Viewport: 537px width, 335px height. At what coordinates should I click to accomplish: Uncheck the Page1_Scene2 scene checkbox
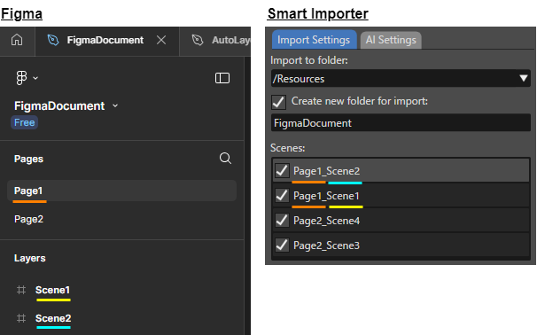(x=282, y=170)
